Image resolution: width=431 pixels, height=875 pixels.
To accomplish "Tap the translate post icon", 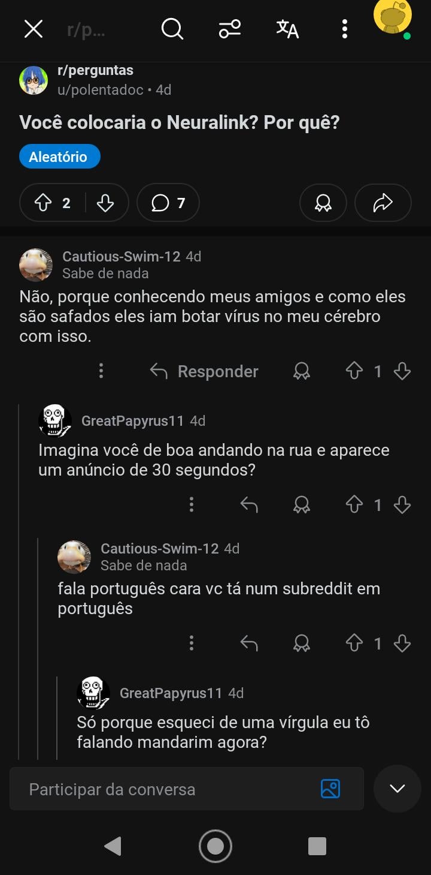I will (x=287, y=29).
